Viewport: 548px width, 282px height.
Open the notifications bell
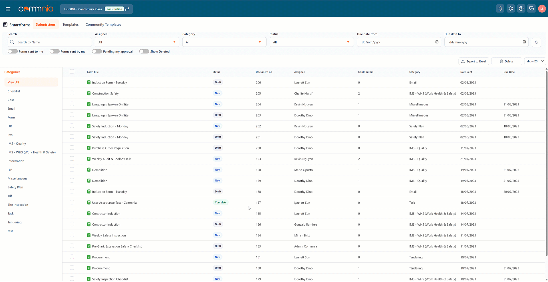point(500,9)
